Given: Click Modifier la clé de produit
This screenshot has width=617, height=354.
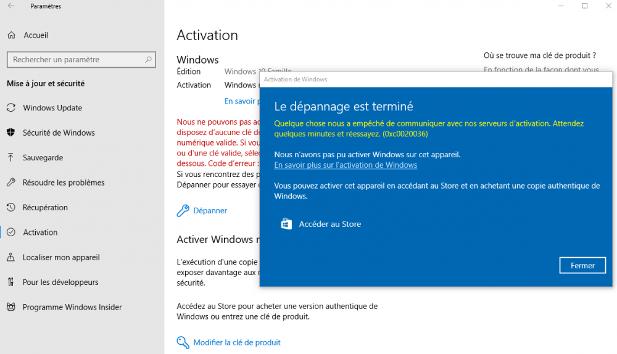Looking at the screenshot, I should (x=237, y=342).
